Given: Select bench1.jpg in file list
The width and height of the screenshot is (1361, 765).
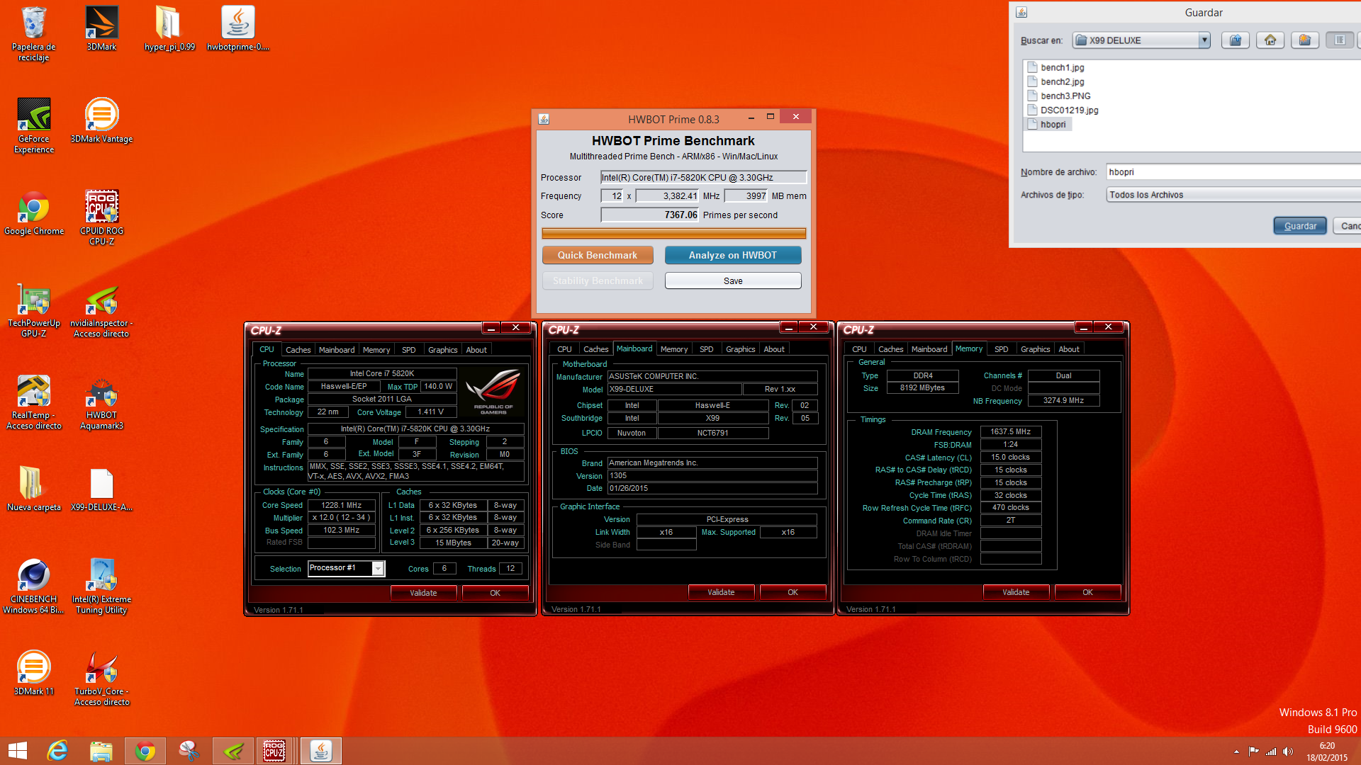Looking at the screenshot, I should [1055, 67].
